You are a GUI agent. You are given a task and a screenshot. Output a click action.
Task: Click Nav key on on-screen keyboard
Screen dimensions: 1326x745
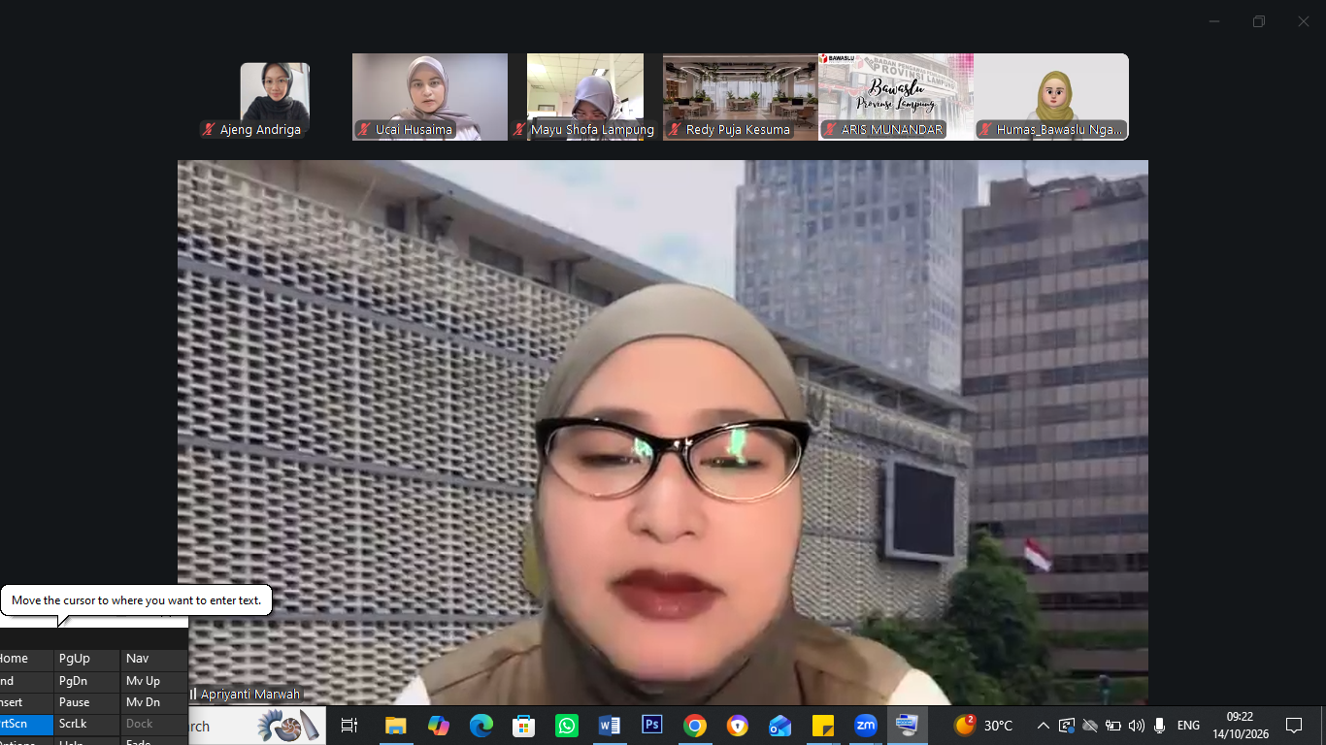tap(154, 659)
